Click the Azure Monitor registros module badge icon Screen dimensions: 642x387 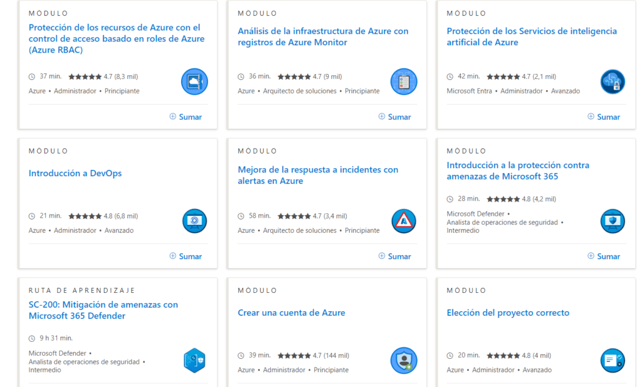[x=404, y=82]
